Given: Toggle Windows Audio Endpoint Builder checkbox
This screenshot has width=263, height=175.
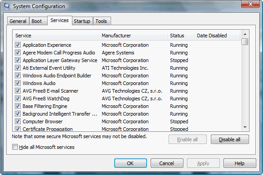Looking at the screenshot, I should pos(18,75).
